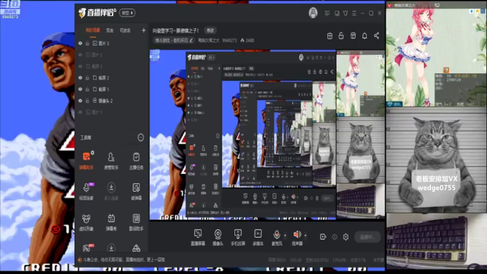487x274 pixels.
Task: Hide the 截屏 2 layer
Action: click(80, 78)
